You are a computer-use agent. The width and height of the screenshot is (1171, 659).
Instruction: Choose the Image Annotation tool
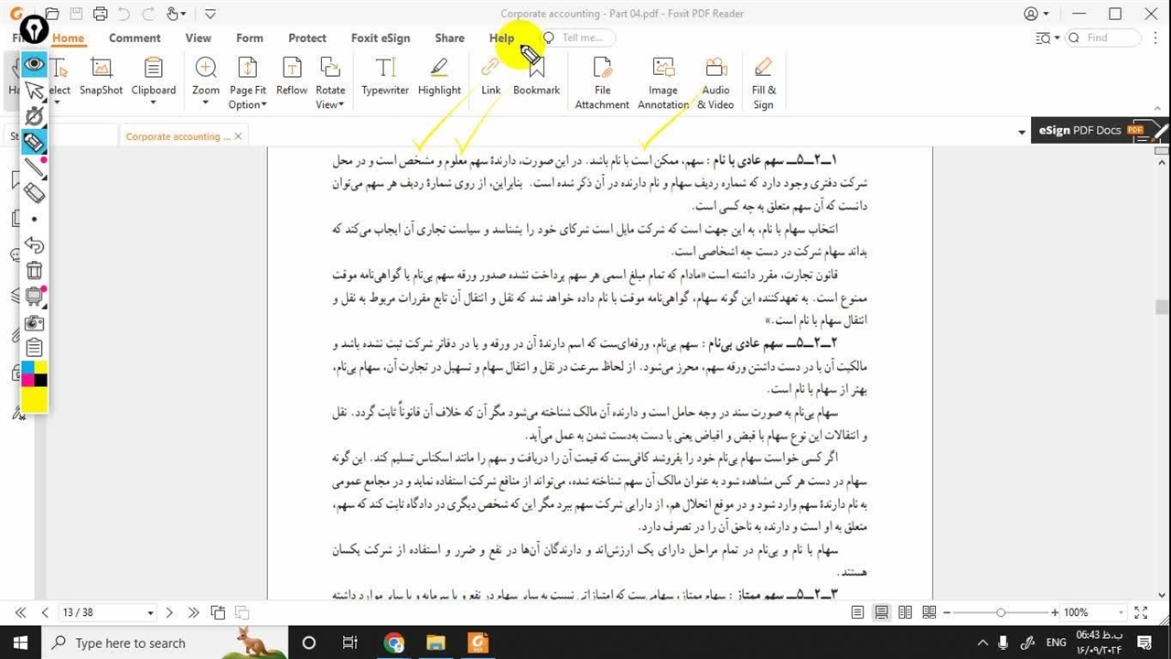pyautogui.click(x=663, y=81)
